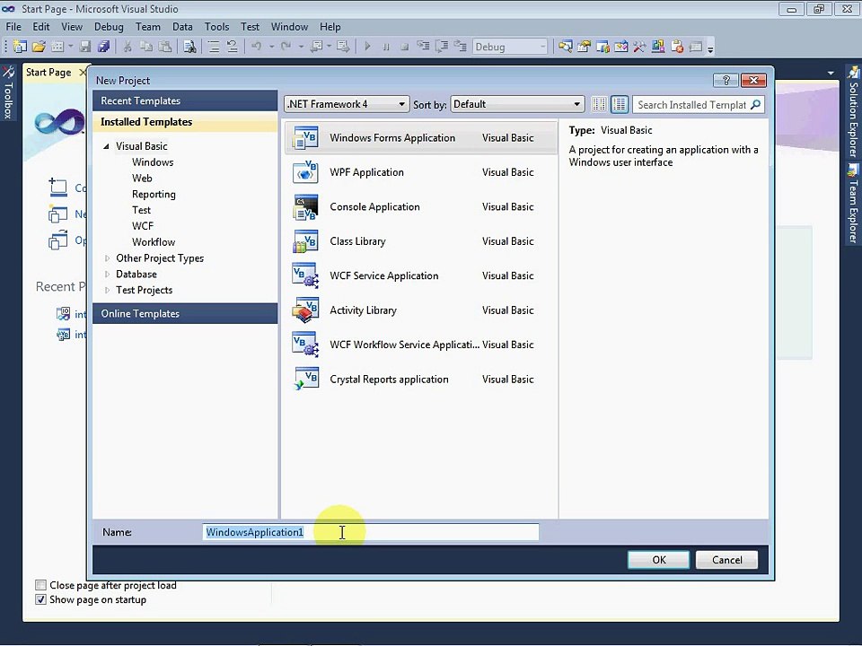Image resolution: width=862 pixels, height=646 pixels.
Task: Click the Paste toolbar icon
Action: pyautogui.click(x=164, y=47)
